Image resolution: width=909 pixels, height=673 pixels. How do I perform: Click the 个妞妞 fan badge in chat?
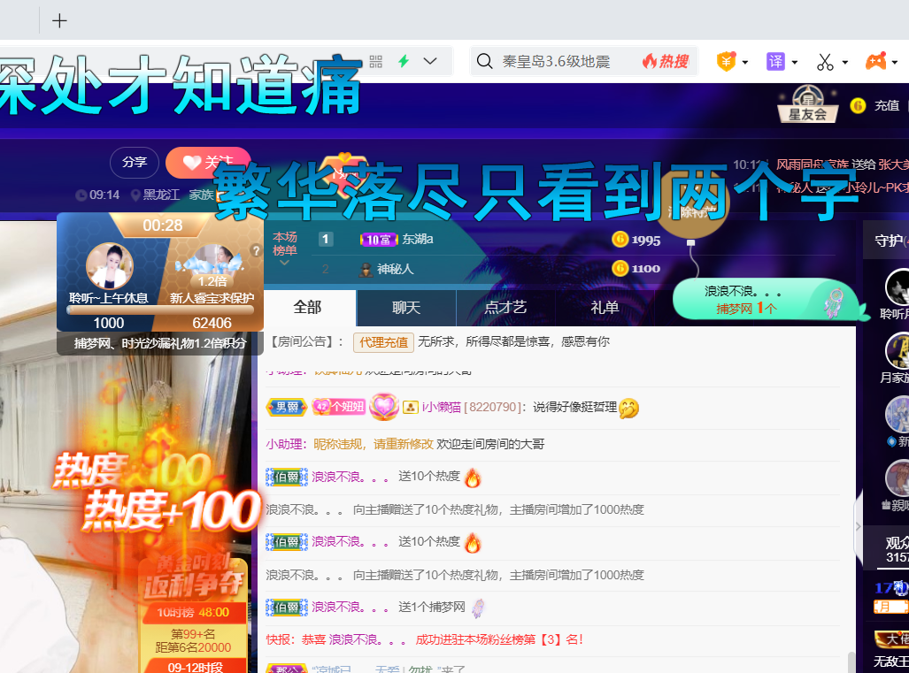coord(339,407)
